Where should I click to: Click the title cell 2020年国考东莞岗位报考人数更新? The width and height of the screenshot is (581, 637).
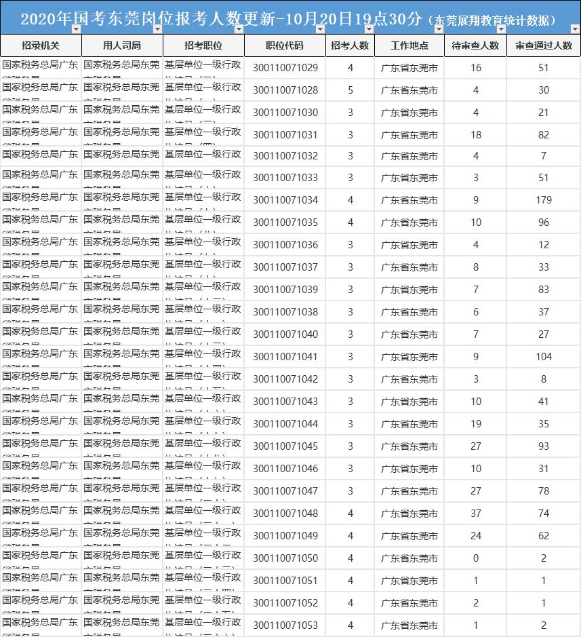tap(290, 18)
